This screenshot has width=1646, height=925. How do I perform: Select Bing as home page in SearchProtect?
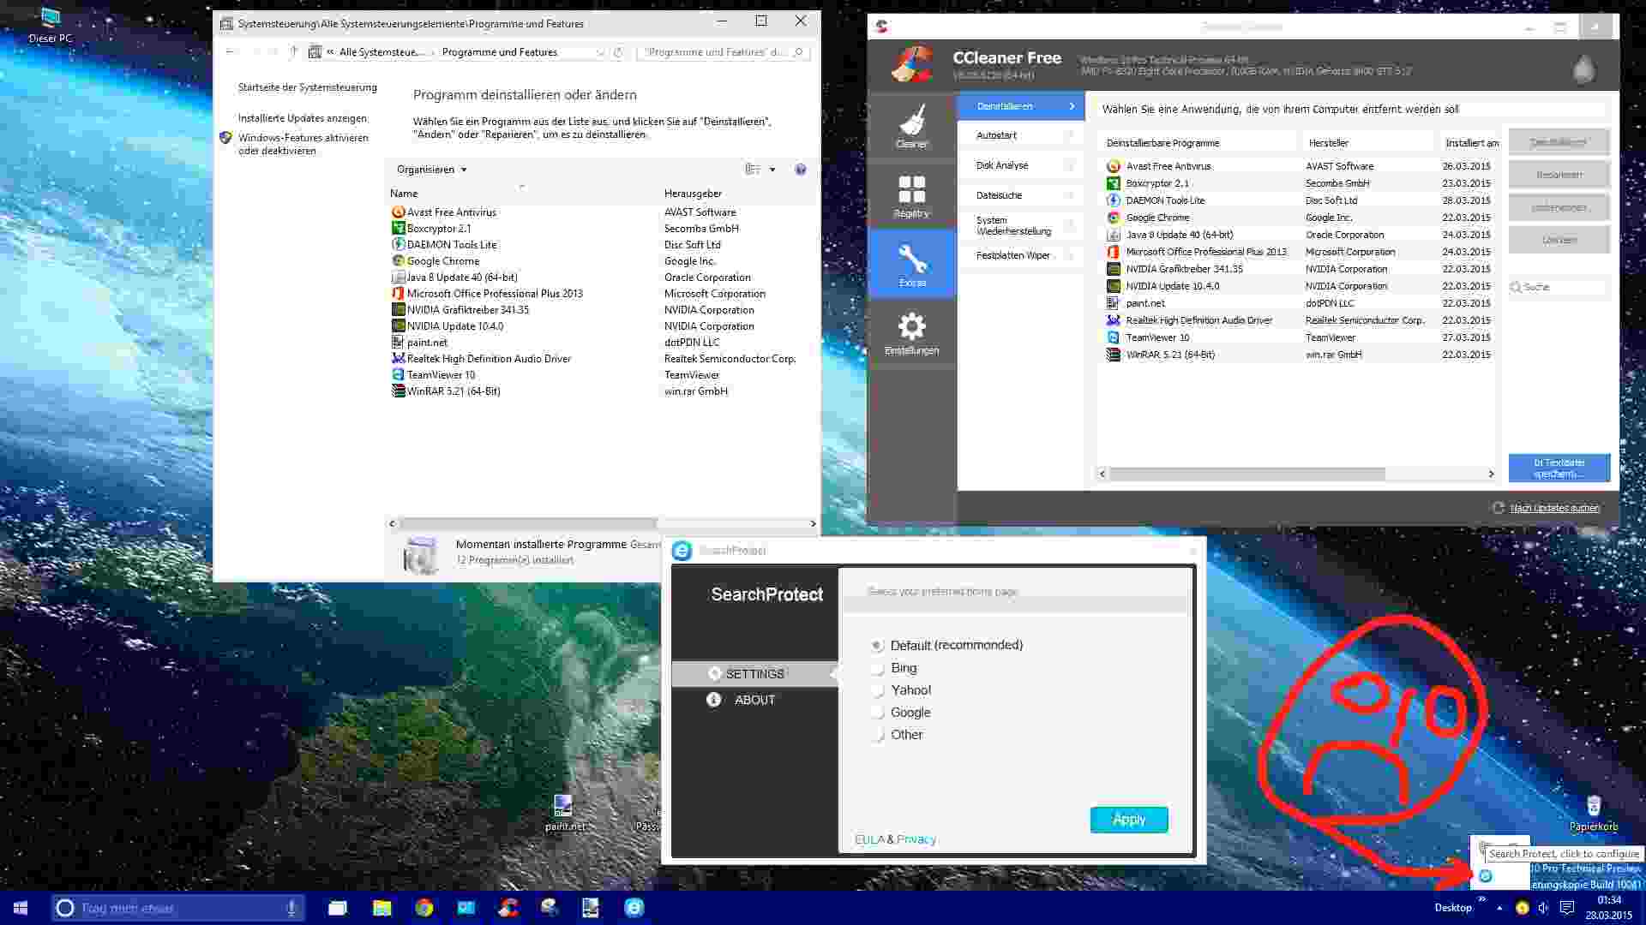coord(894,667)
